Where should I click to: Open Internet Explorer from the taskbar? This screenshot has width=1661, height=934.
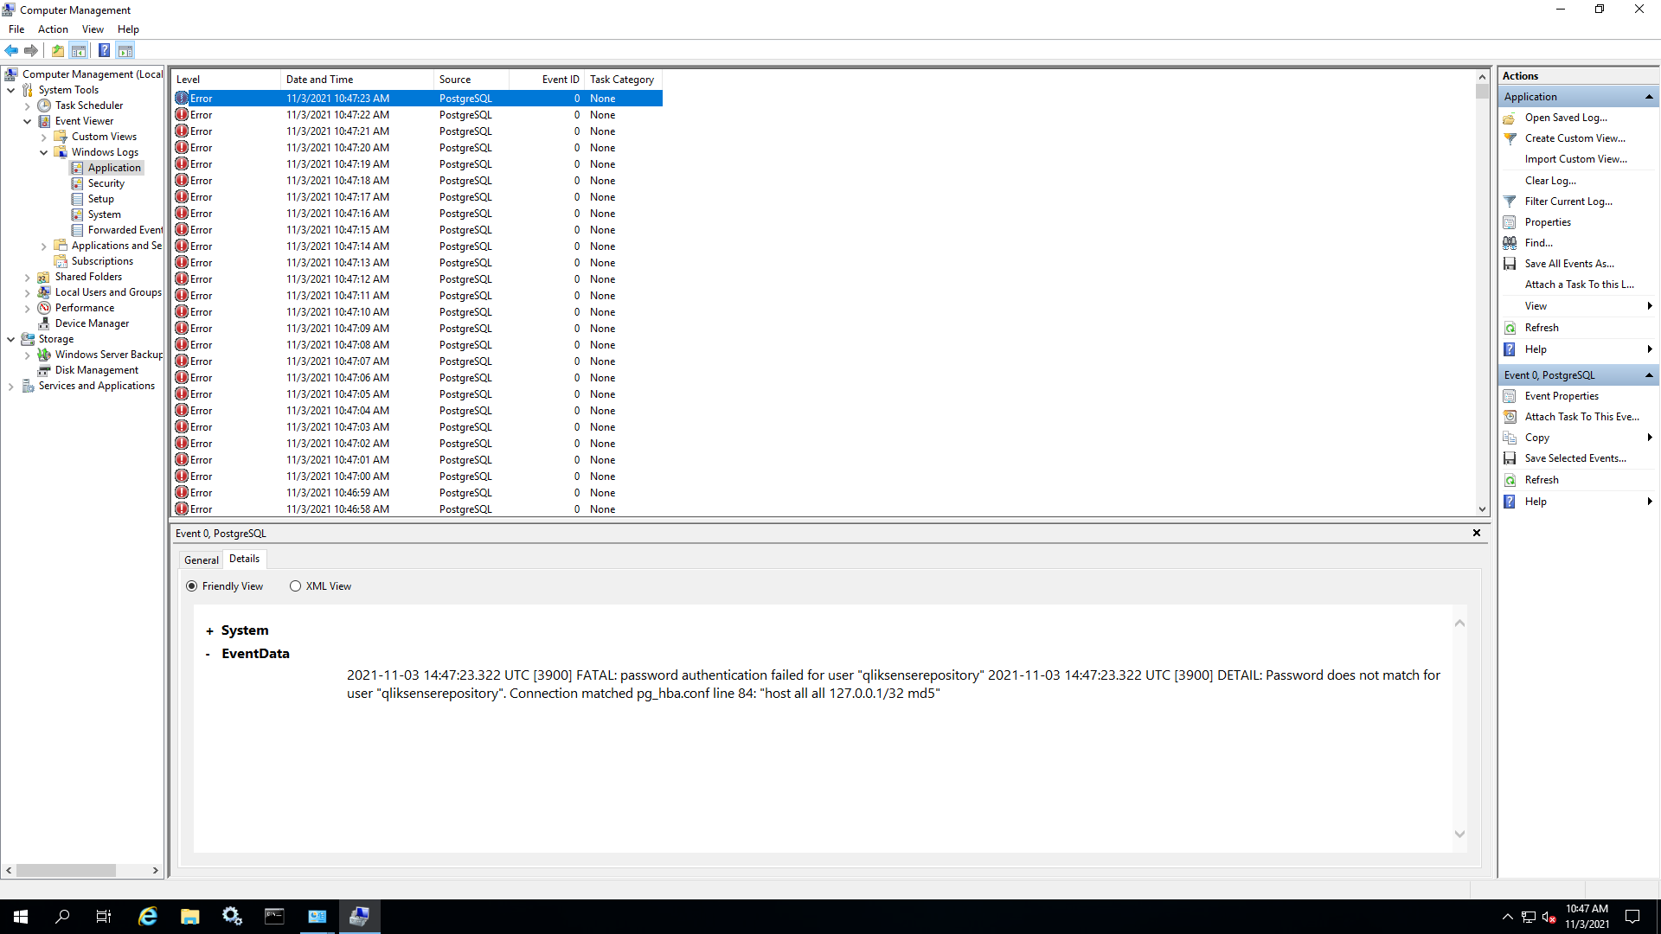point(148,917)
